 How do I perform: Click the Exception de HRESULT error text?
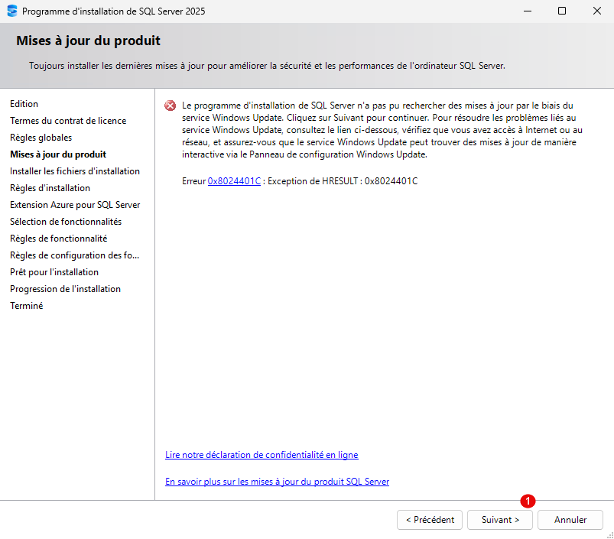click(x=343, y=181)
